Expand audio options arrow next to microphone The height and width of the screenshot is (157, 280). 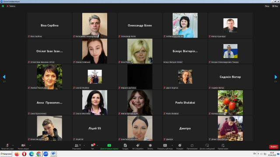[x=13, y=145]
